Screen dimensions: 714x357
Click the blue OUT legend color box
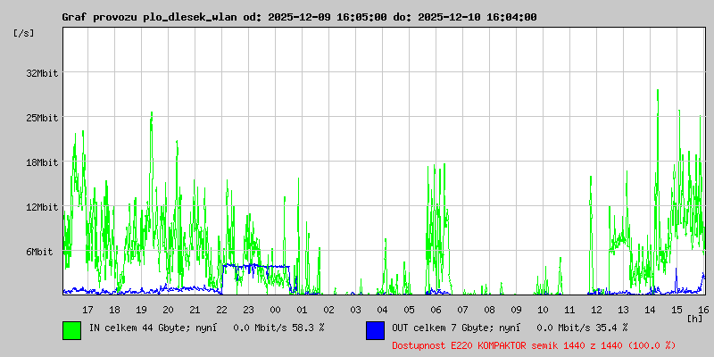point(375,330)
